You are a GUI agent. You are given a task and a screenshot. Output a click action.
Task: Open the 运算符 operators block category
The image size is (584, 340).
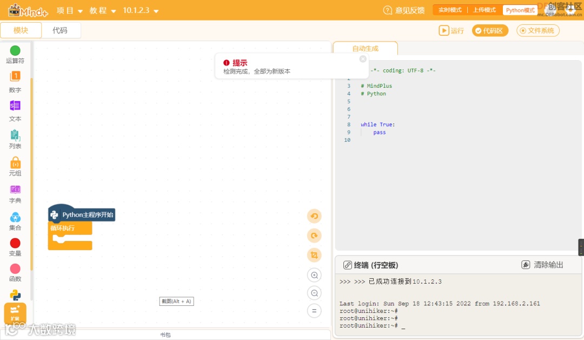(x=15, y=55)
